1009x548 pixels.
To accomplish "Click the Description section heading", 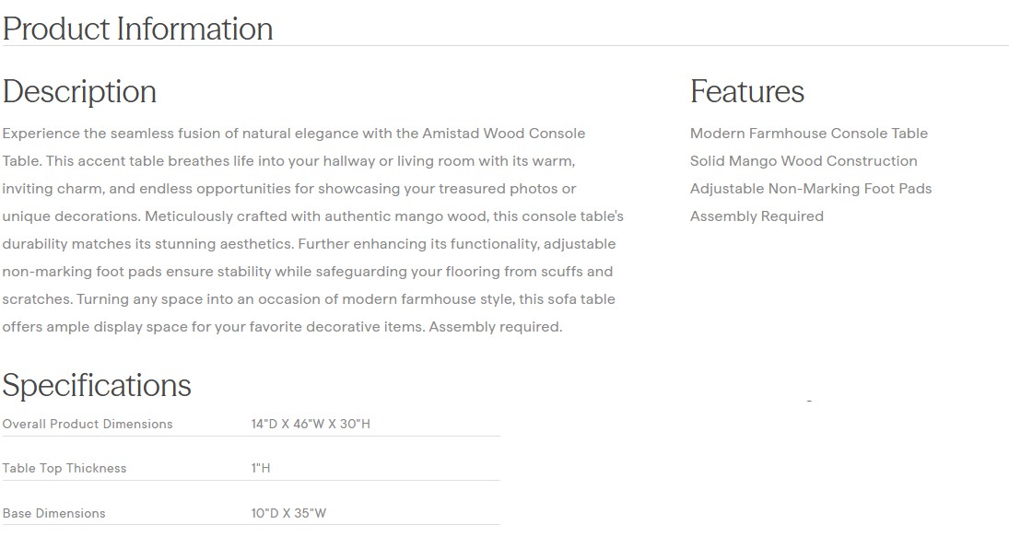I will coord(79,92).
